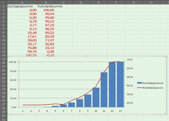Select cell containing 99,80
Screen dimensions: 169x121
(46, 18)
